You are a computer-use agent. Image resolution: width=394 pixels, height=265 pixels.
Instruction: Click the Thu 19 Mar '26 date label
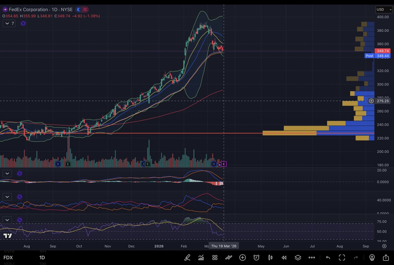pyautogui.click(x=224, y=246)
